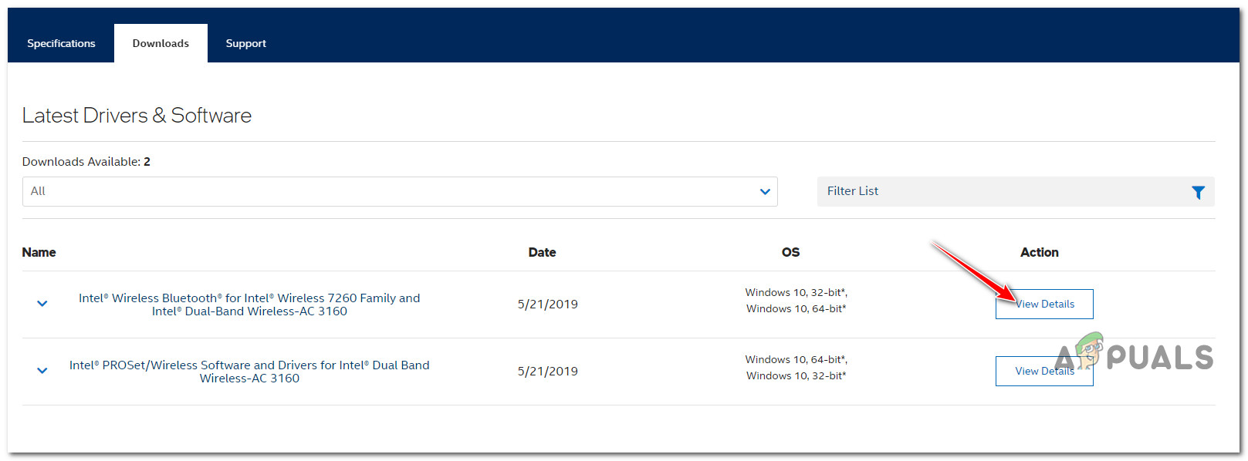
Task: Click the Action column header
Action: [x=1039, y=252]
